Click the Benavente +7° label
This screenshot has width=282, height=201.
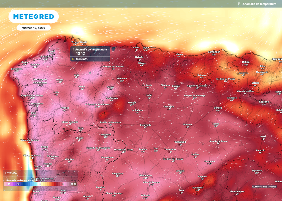coord(146,126)
